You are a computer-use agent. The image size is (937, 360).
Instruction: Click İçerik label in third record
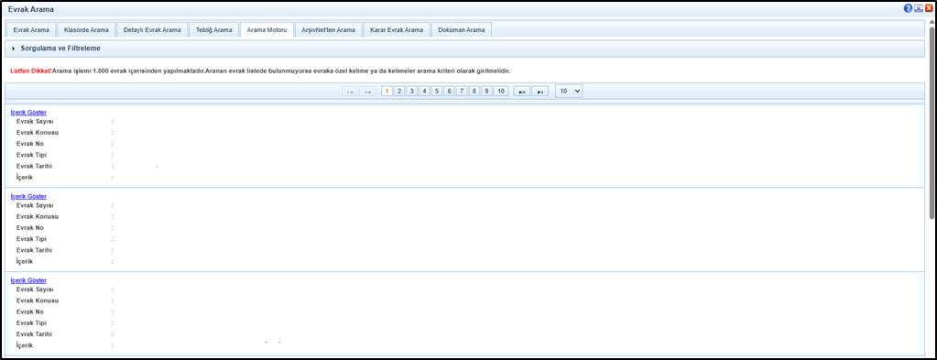click(25, 345)
